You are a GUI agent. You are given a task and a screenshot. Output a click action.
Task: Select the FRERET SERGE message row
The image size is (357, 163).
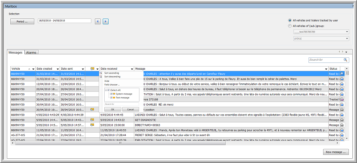point(231,135)
